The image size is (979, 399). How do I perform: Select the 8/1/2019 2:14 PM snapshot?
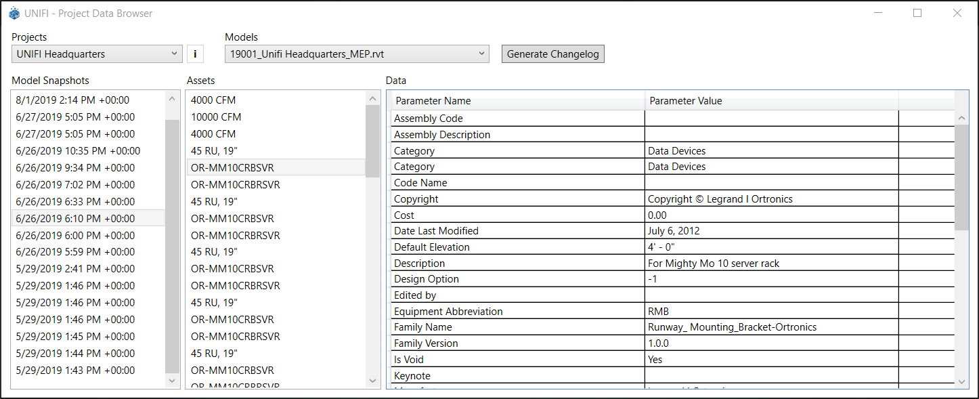(72, 100)
